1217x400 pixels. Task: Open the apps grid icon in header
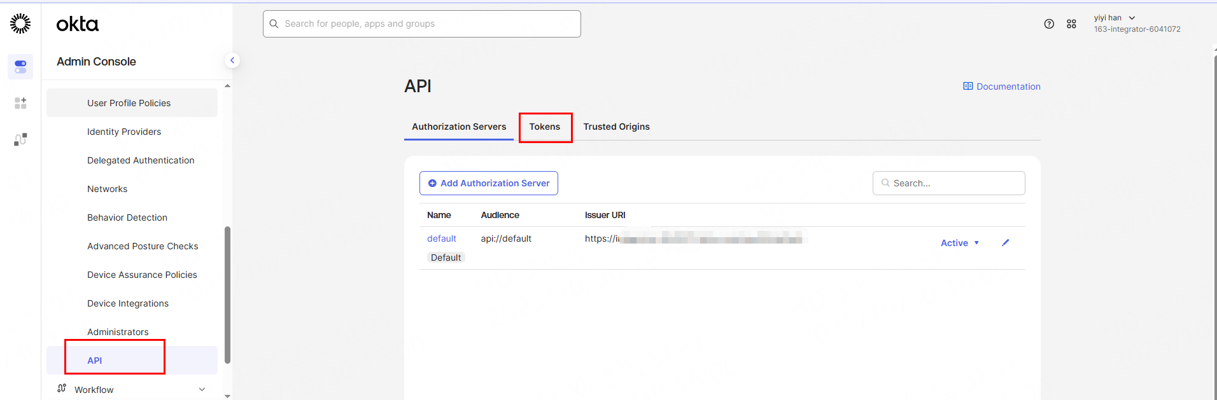tap(1071, 24)
